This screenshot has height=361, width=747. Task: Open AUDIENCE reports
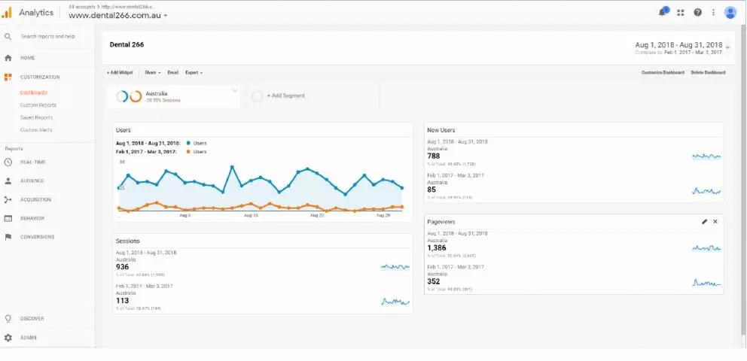[x=32, y=180]
